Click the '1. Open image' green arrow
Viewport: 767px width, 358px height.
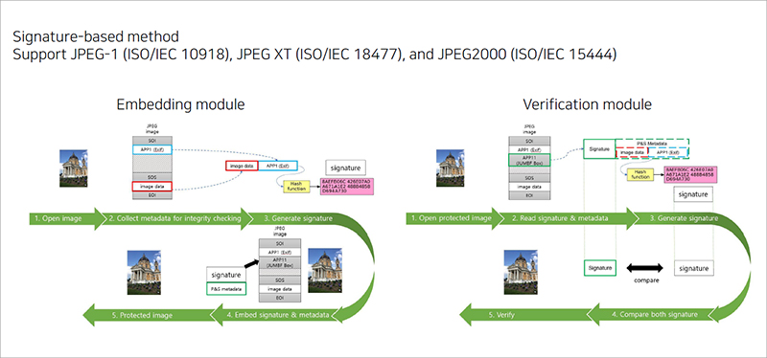point(67,219)
